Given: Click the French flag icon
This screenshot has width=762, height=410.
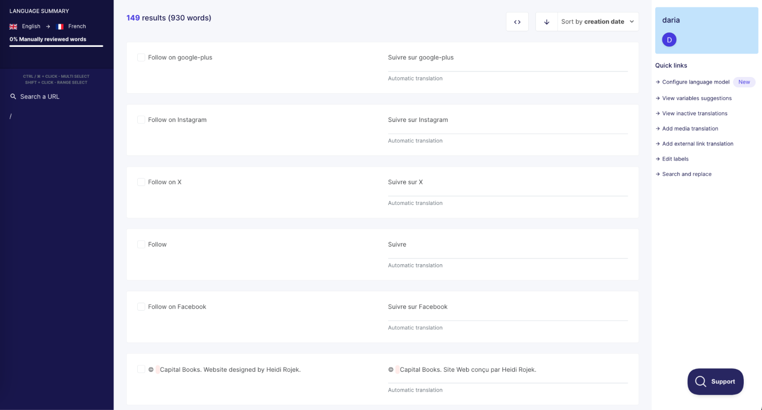Looking at the screenshot, I should (60, 26).
